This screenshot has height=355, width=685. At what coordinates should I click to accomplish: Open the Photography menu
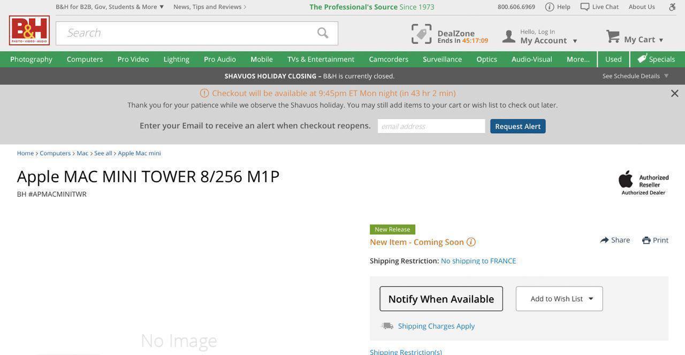tap(31, 59)
